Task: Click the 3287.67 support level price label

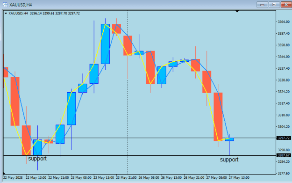Action: point(284,155)
